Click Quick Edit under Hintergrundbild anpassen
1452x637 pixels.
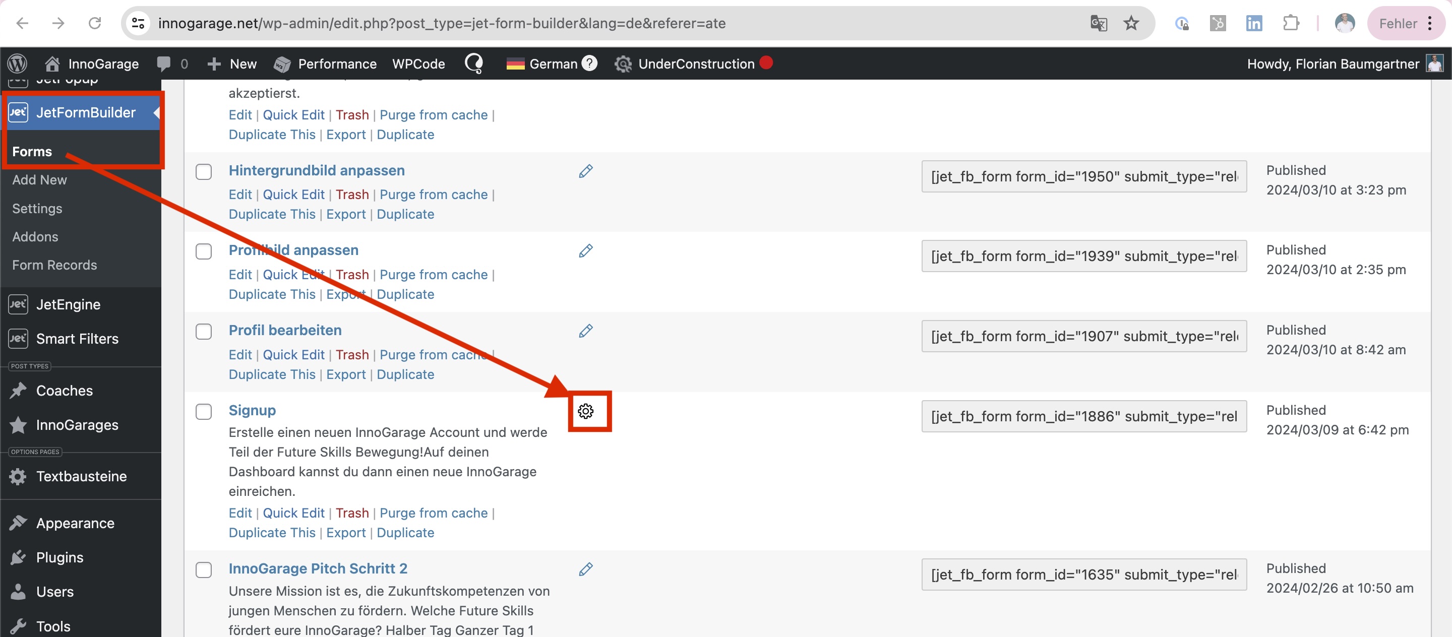pyautogui.click(x=293, y=195)
